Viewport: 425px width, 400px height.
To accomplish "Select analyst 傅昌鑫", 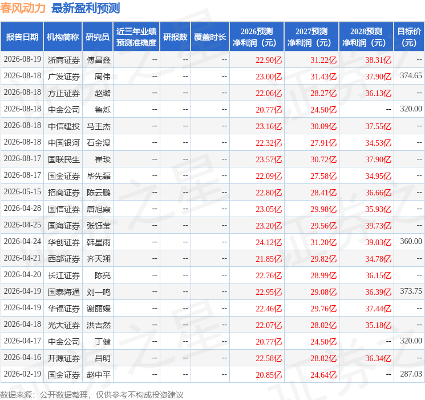I will click(x=98, y=60).
